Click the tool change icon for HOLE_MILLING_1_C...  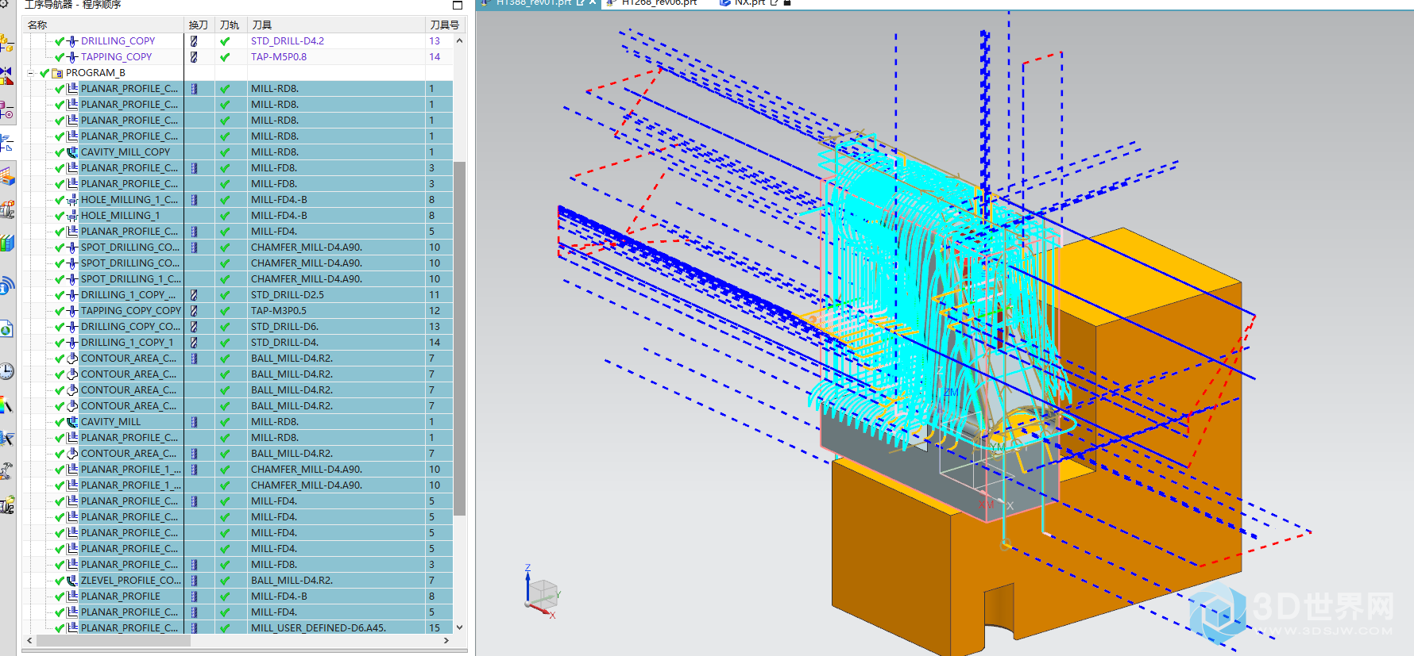point(194,199)
